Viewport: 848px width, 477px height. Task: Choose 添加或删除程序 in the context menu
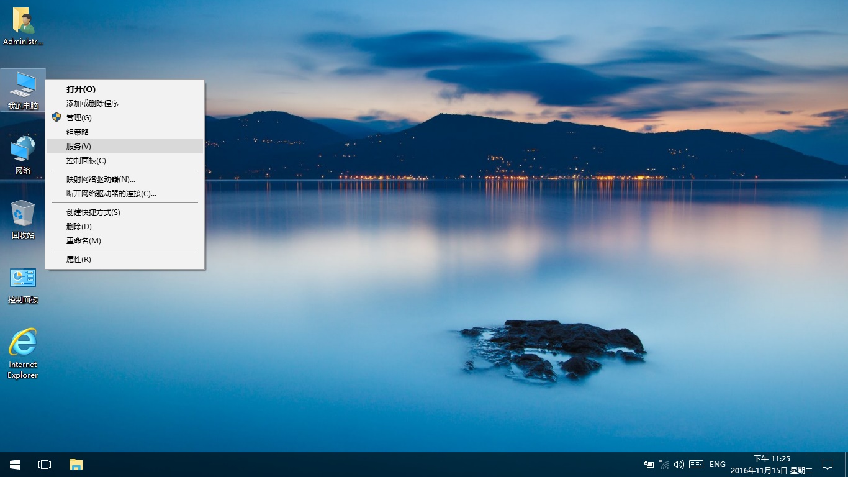[125, 103]
